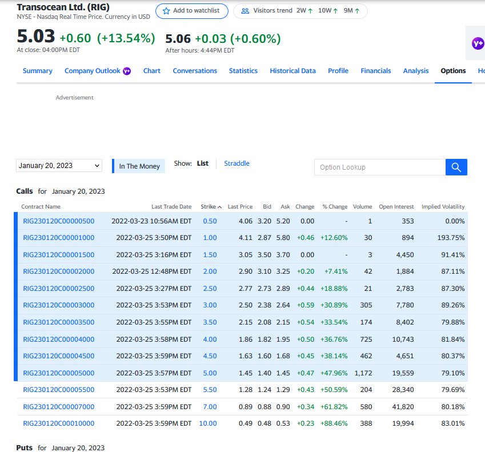Screen dimensions: 485x452
Task: Click the 0.50 strike price link
Action: 210,221
